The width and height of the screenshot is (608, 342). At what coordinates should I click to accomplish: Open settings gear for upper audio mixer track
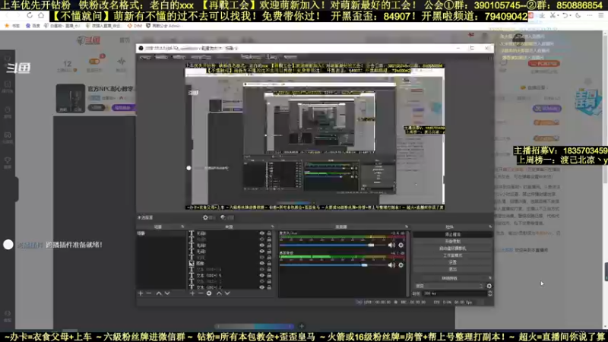pyautogui.click(x=401, y=245)
